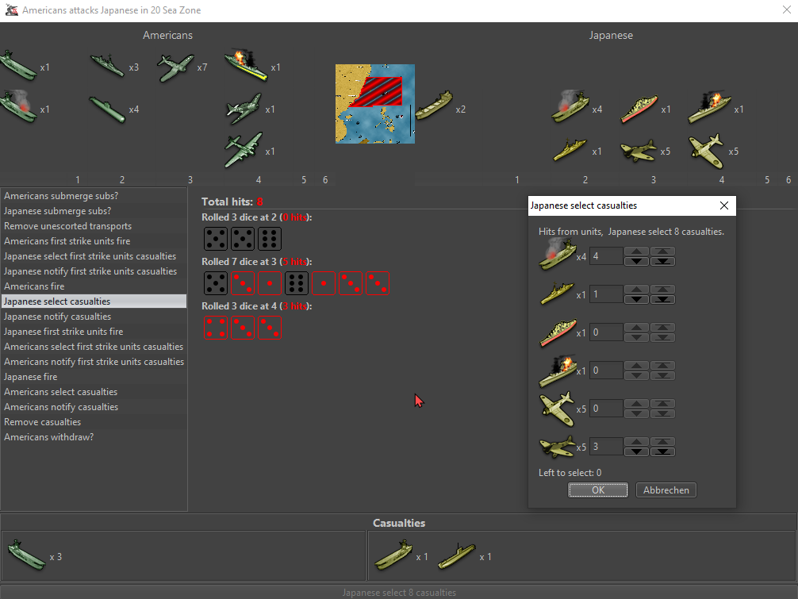This screenshot has height=599, width=798.
Task: Click the top-view fighter x5 icon in the dialog
Action: (558, 409)
